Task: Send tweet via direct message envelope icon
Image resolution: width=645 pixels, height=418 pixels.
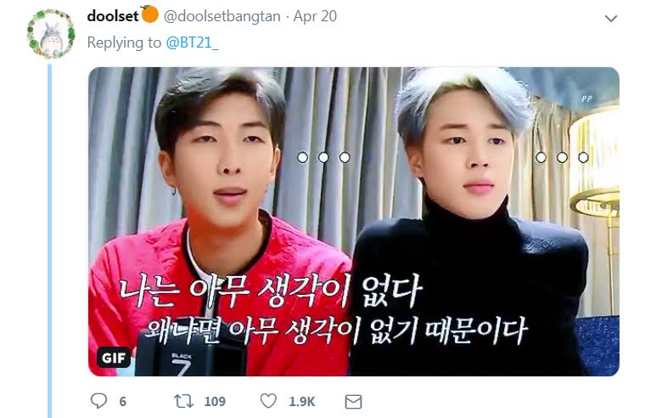Action: [x=353, y=402]
